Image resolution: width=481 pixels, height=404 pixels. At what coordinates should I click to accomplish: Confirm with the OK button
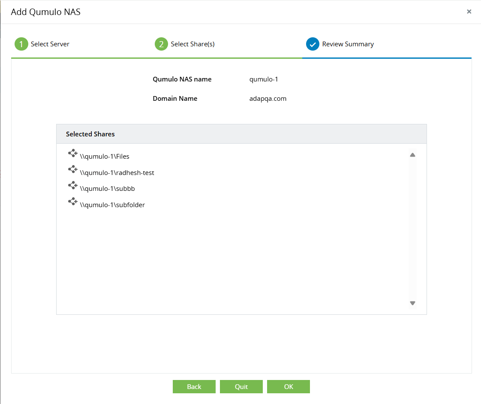[289, 386]
